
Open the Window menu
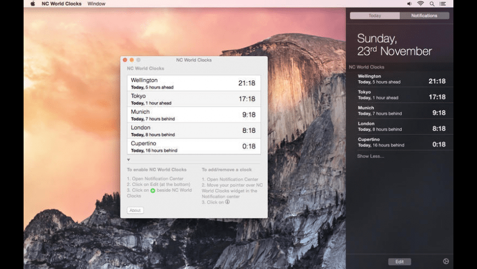(x=96, y=4)
